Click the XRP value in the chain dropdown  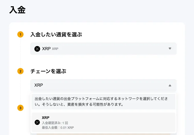click(39, 85)
